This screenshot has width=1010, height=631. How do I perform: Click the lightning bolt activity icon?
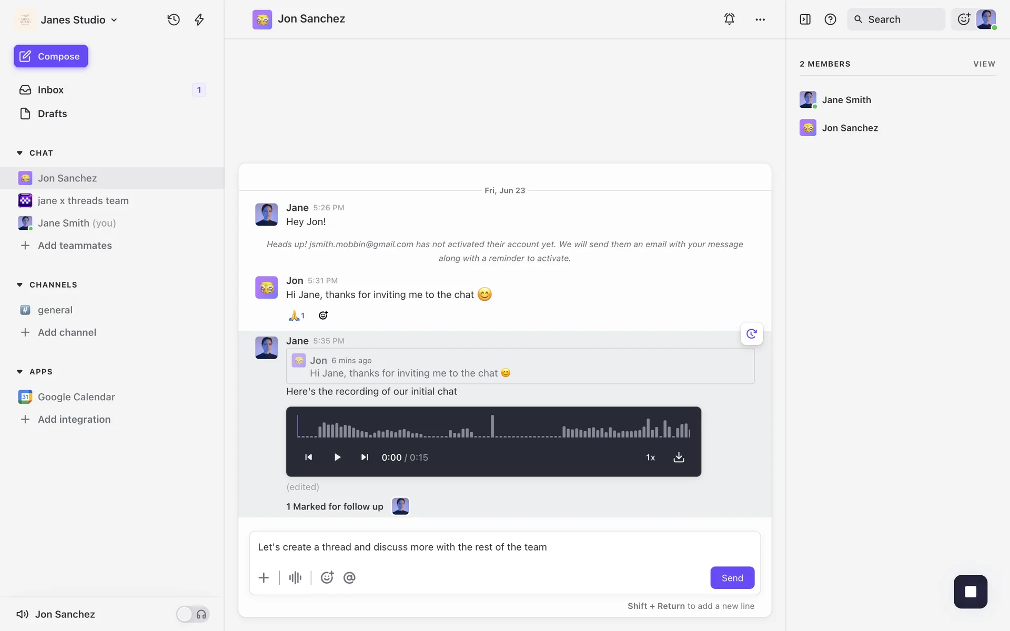[x=199, y=19]
